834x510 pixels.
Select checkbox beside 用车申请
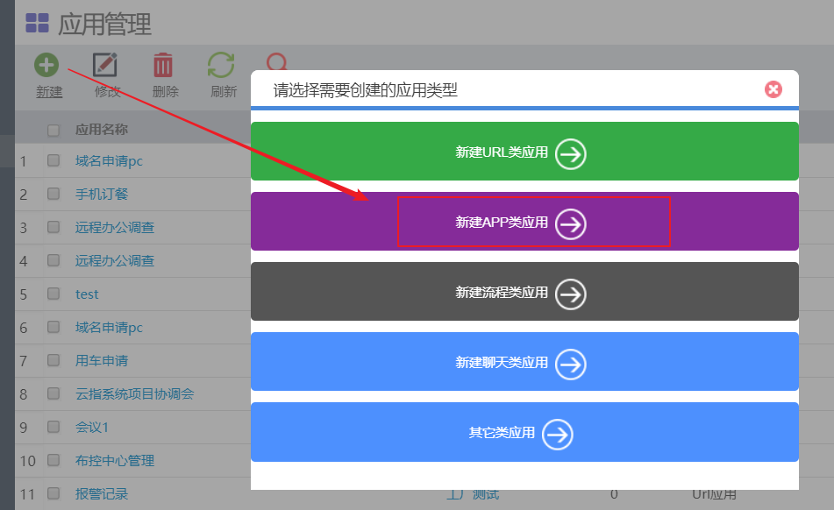[53, 360]
